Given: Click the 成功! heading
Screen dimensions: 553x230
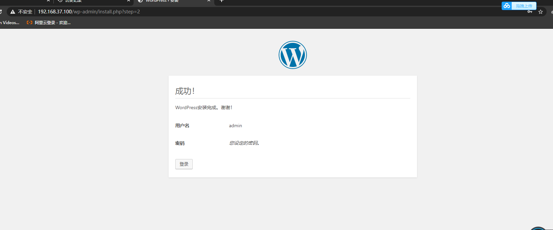Looking at the screenshot, I should 185,91.
